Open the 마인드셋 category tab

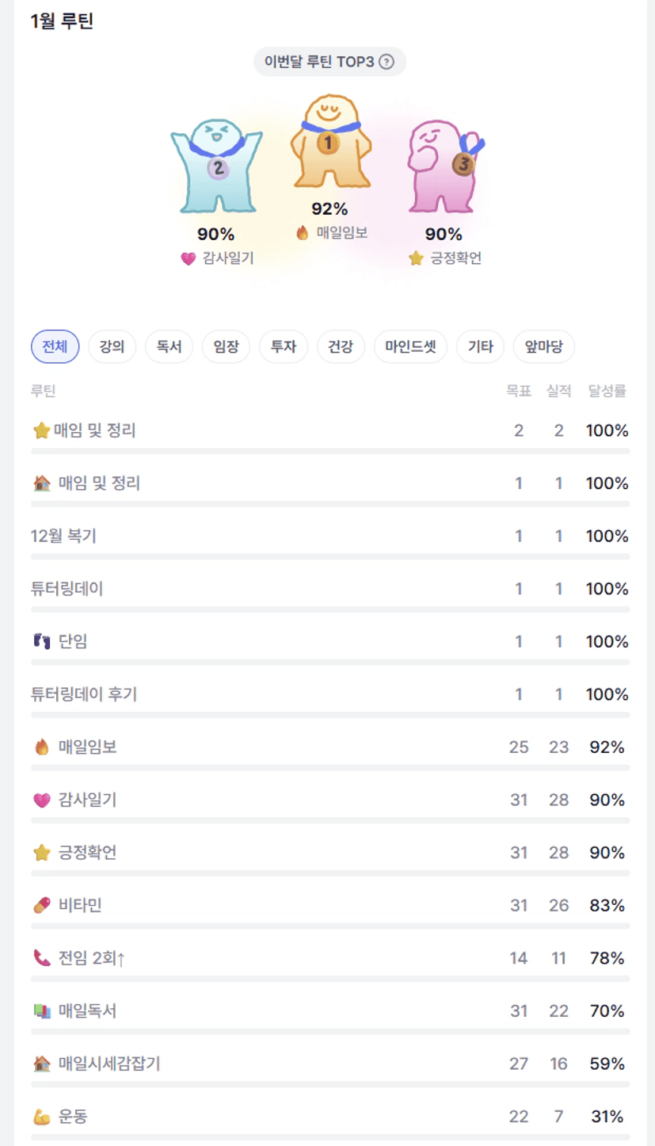410,346
